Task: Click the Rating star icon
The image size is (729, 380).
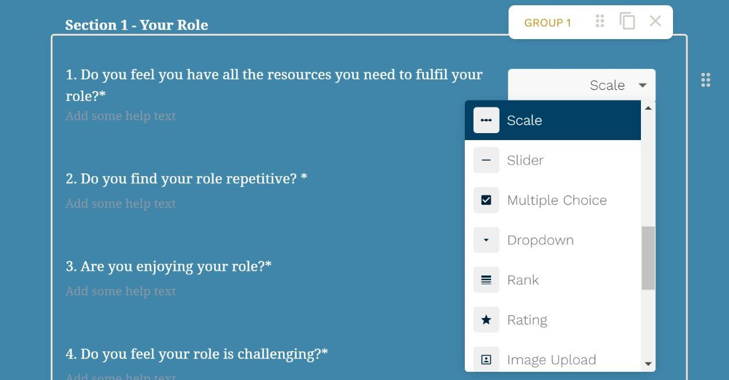Action: pos(486,320)
